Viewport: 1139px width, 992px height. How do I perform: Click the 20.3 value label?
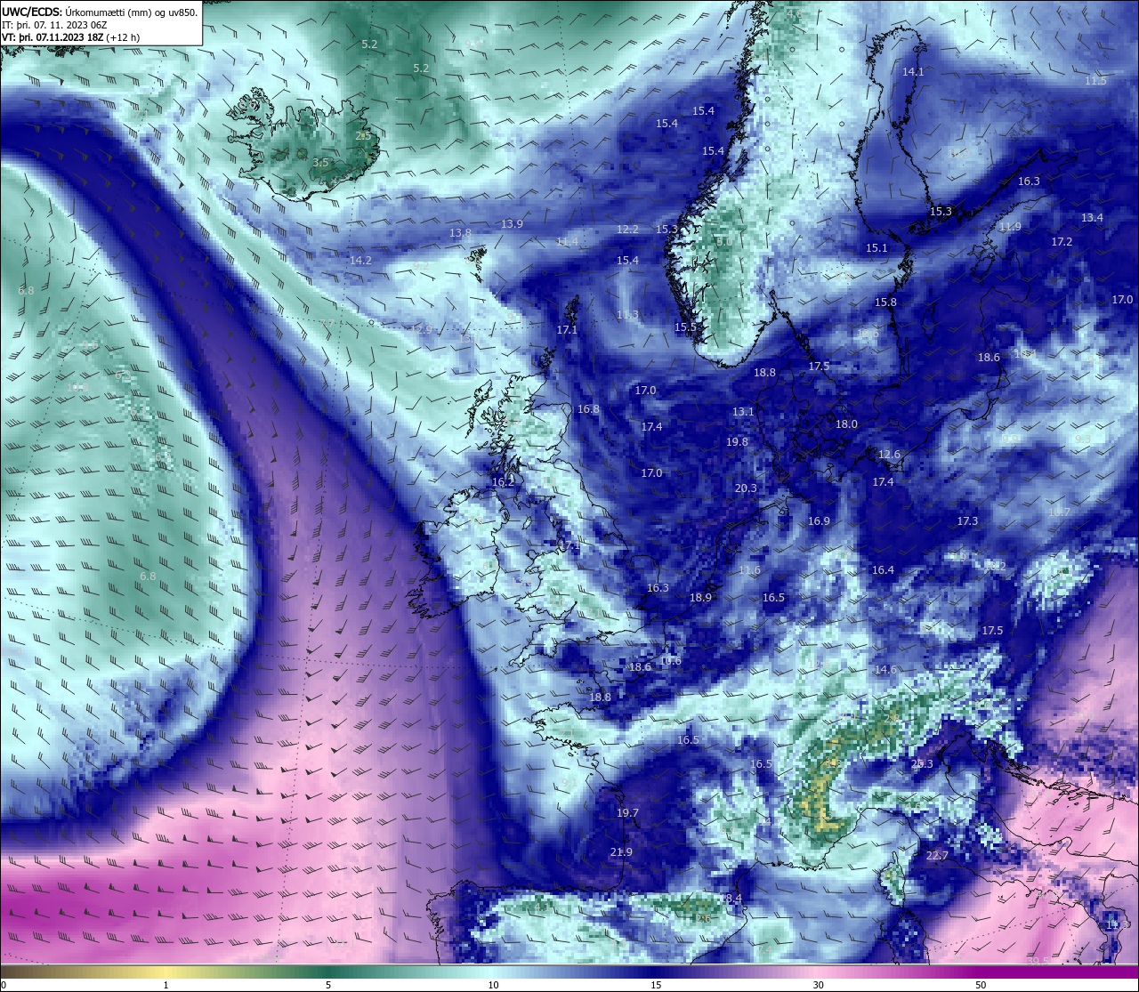(x=746, y=488)
